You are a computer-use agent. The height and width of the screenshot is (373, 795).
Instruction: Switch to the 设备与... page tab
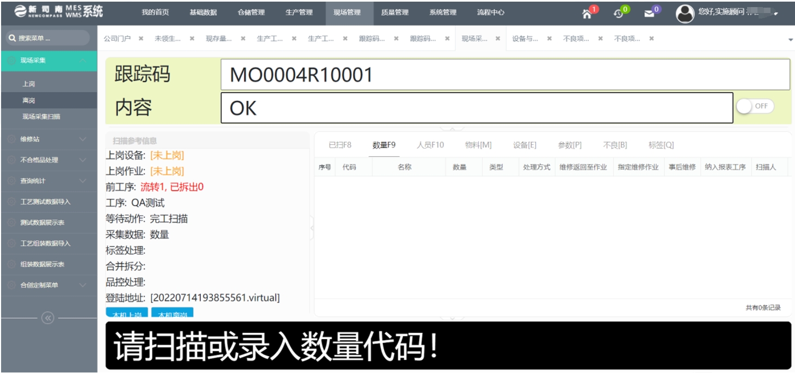[525, 39]
